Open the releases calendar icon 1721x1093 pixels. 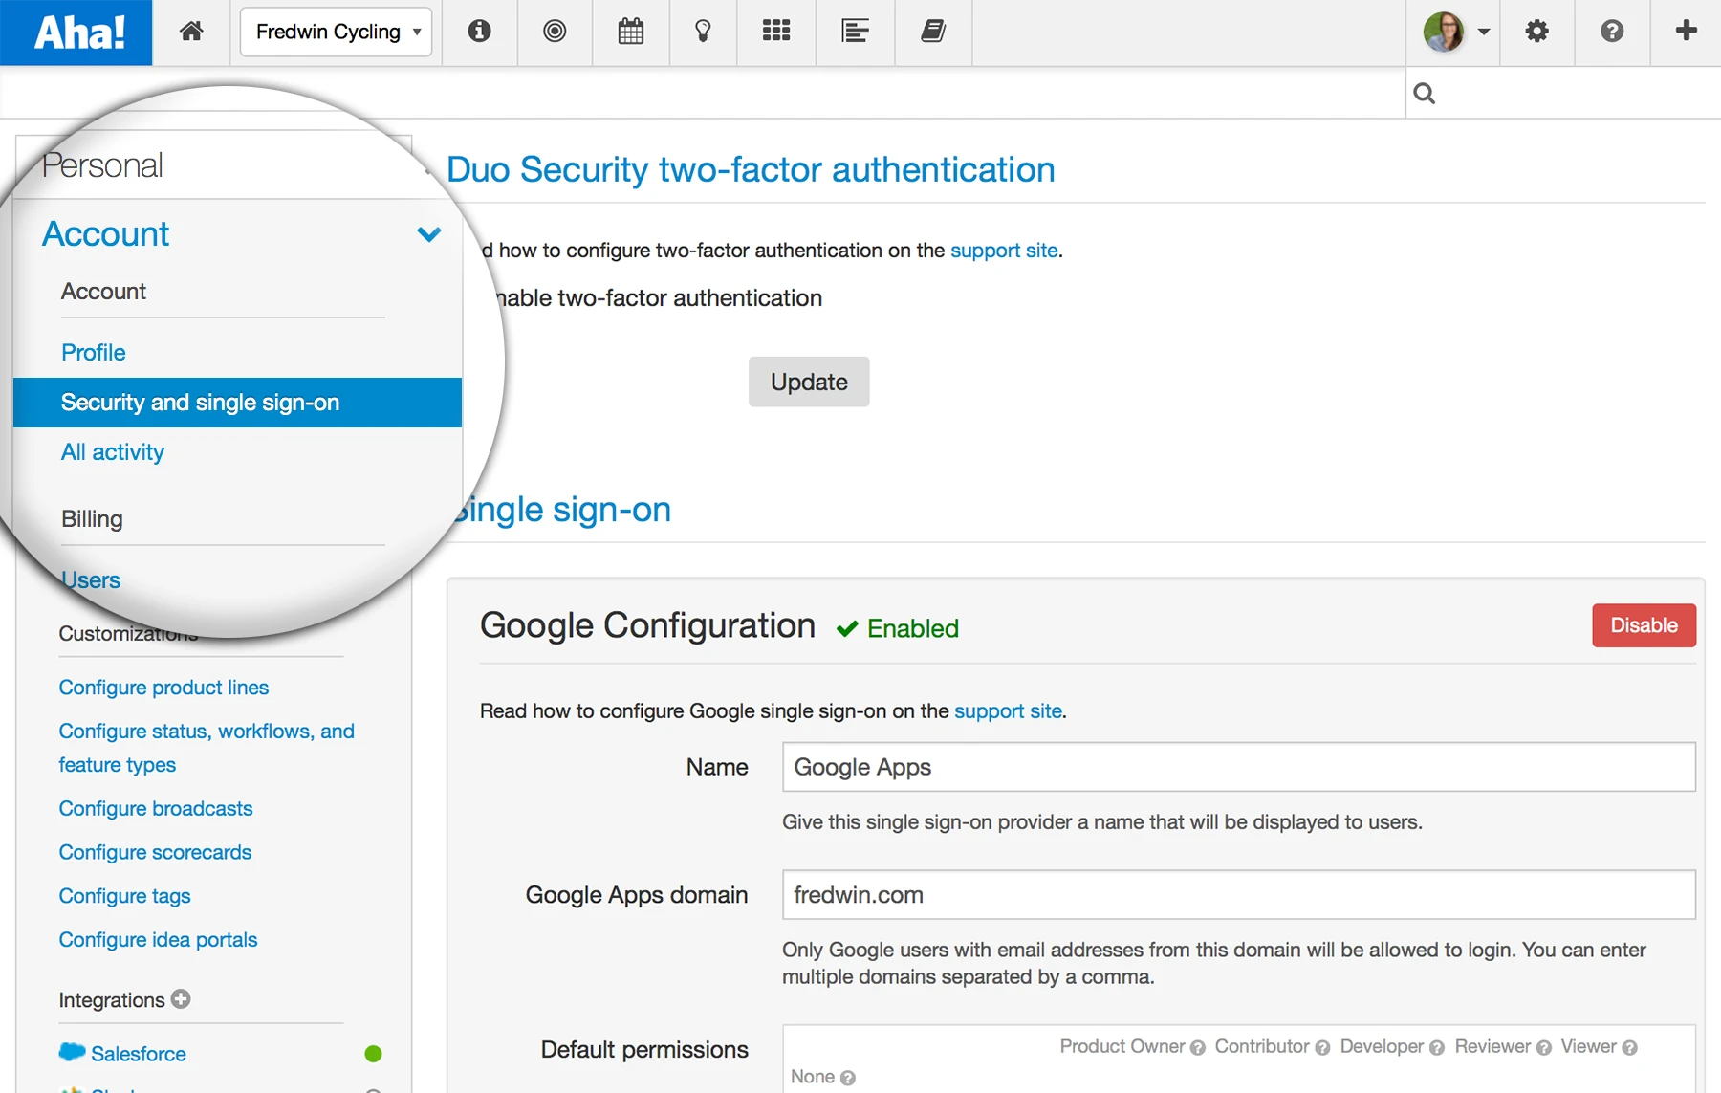tap(631, 32)
